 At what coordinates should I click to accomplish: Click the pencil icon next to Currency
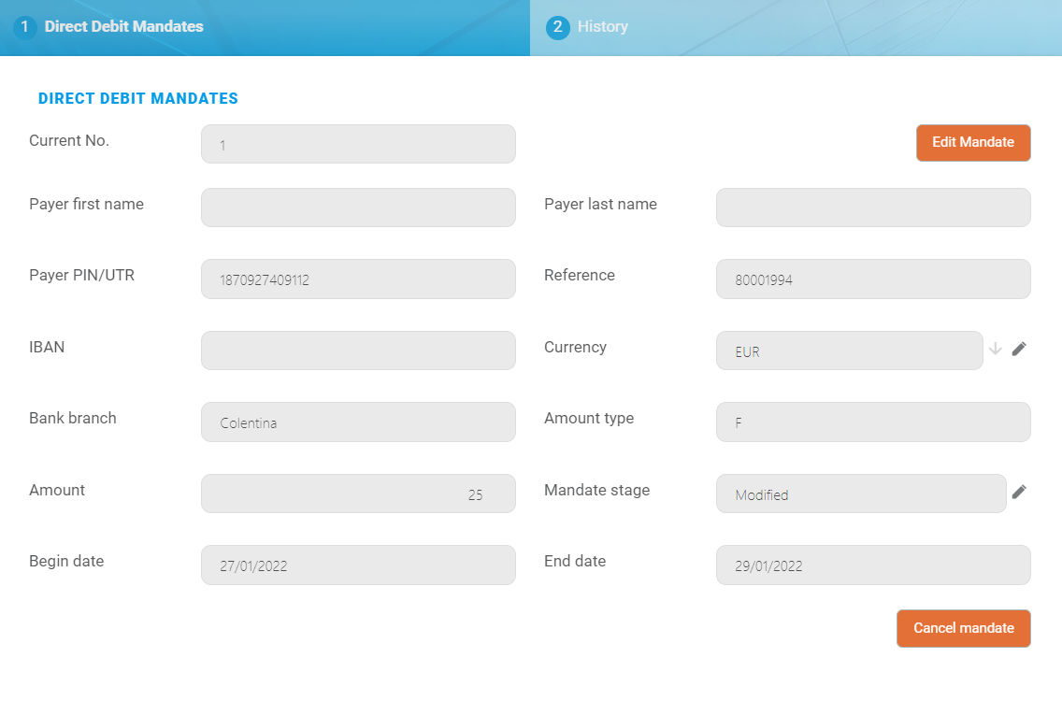(1019, 349)
